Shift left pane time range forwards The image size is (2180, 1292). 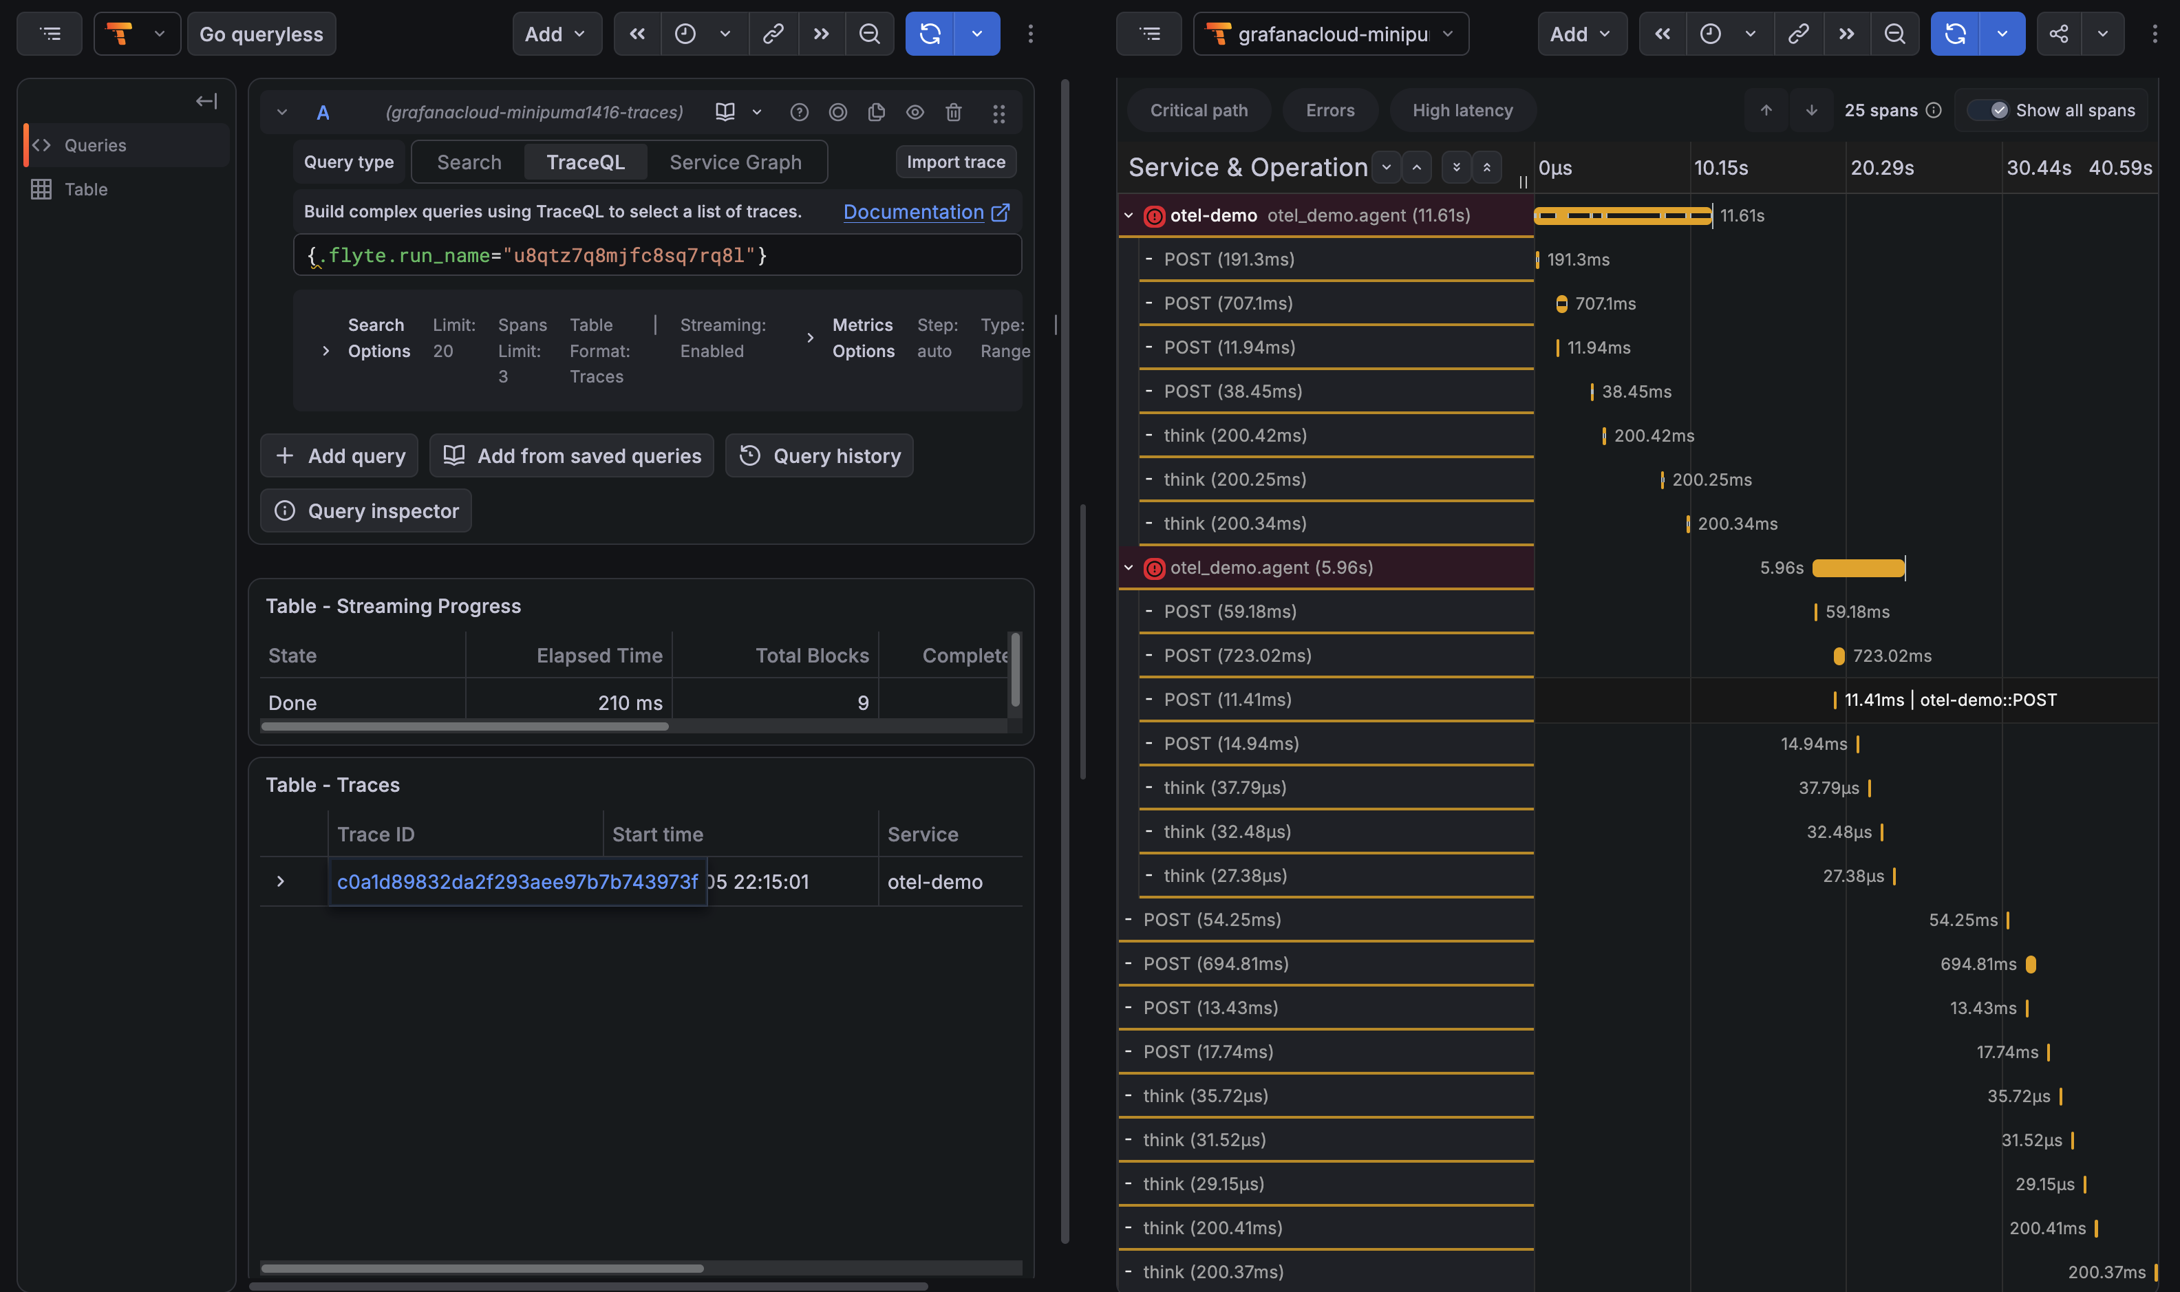click(x=821, y=34)
